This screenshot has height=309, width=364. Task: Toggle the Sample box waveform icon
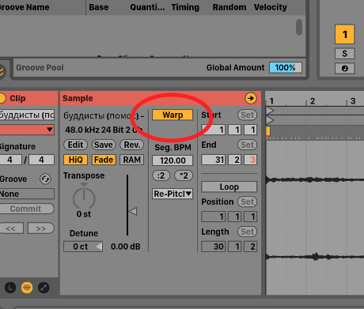point(27,288)
